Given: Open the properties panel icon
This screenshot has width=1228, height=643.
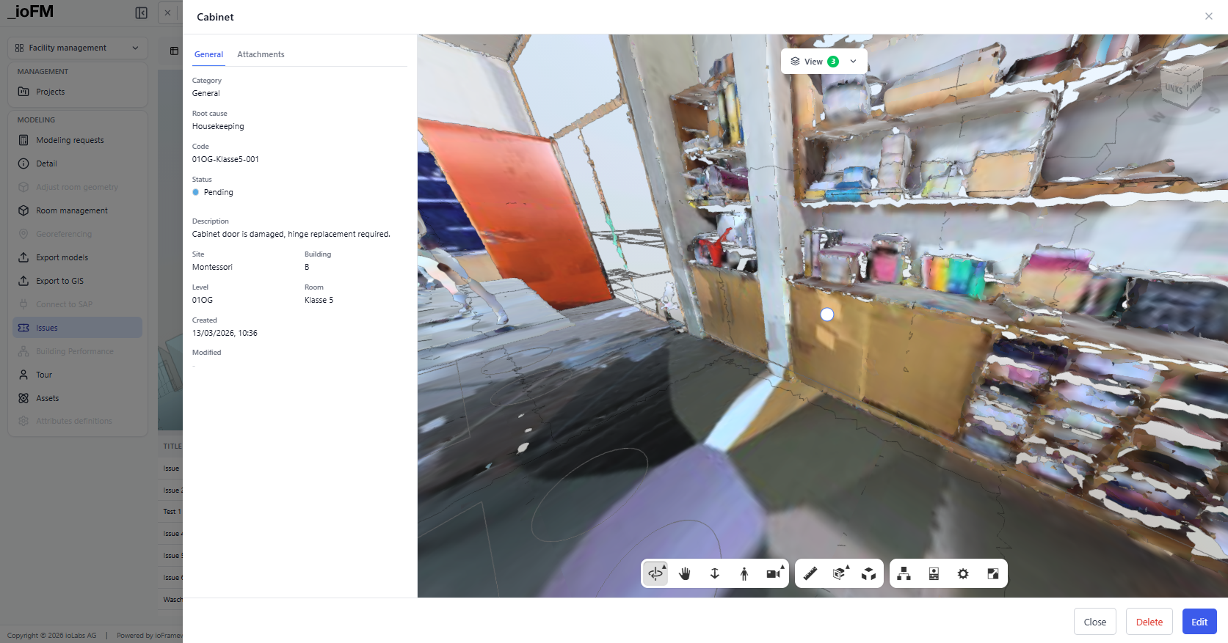Looking at the screenshot, I should (934, 573).
